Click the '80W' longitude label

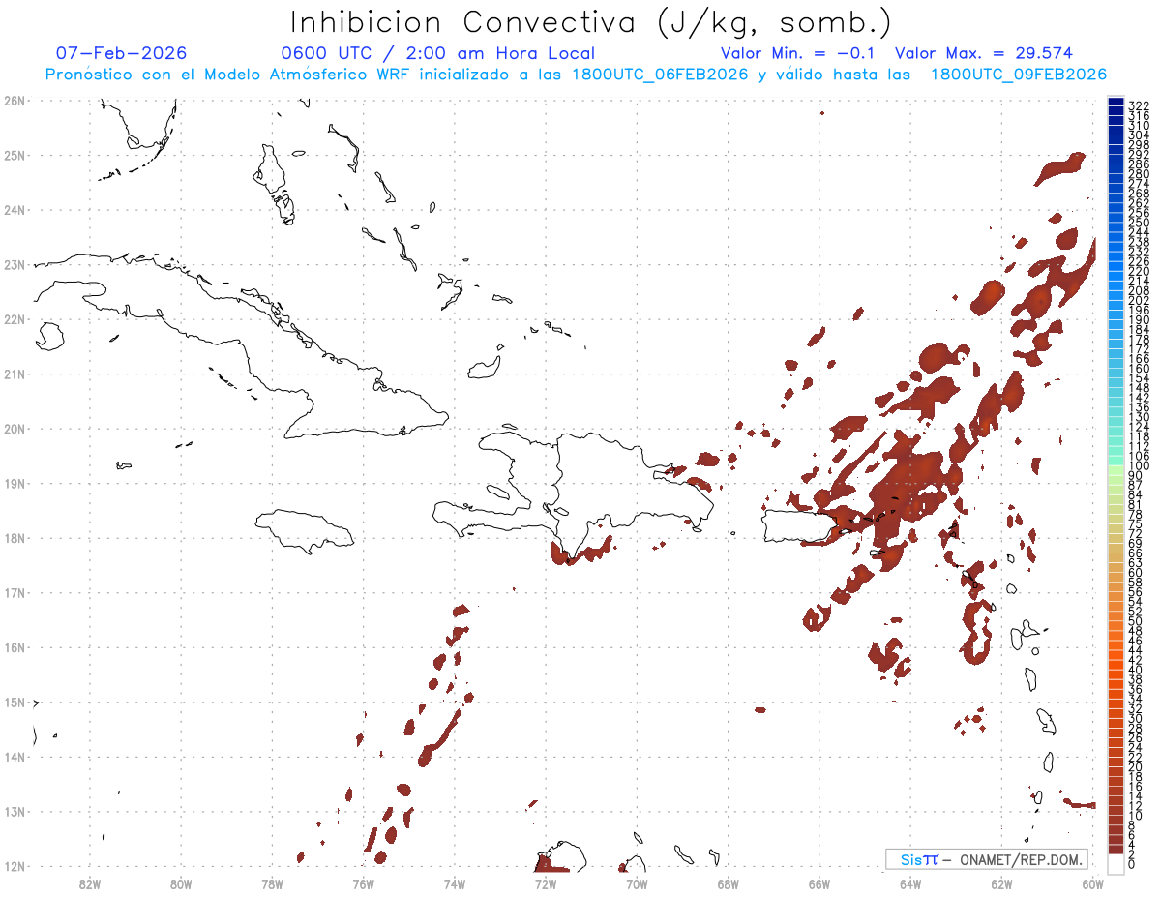[x=181, y=883]
